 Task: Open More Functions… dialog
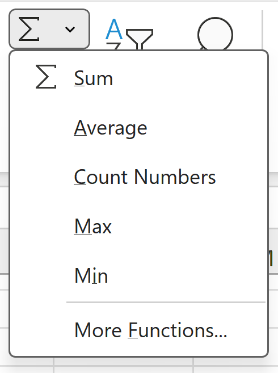coord(139,330)
